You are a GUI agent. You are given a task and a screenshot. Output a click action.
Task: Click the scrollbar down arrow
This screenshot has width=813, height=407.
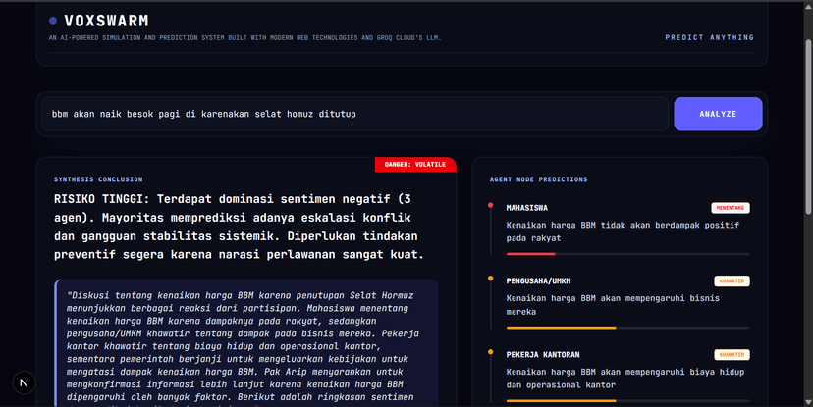click(808, 402)
